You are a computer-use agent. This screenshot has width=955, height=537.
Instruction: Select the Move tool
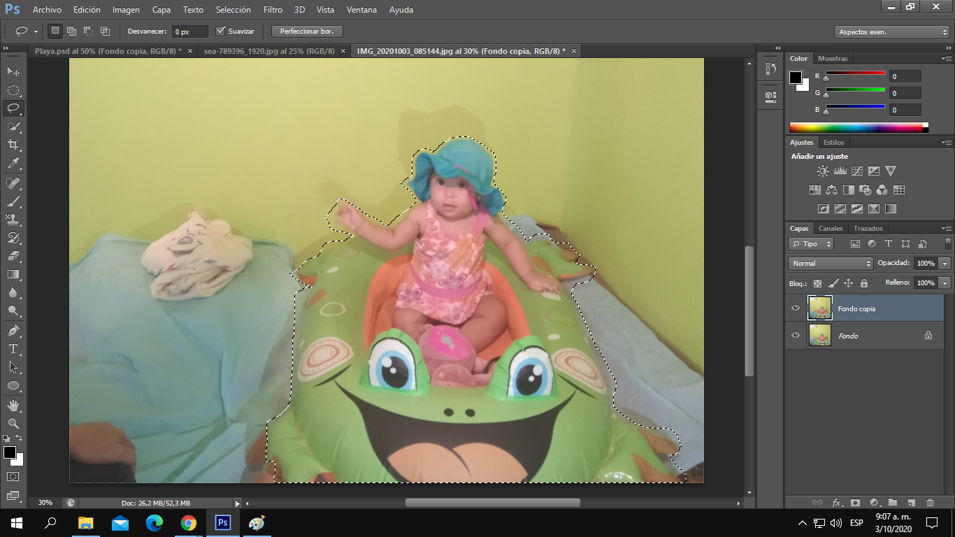click(x=13, y=72)
